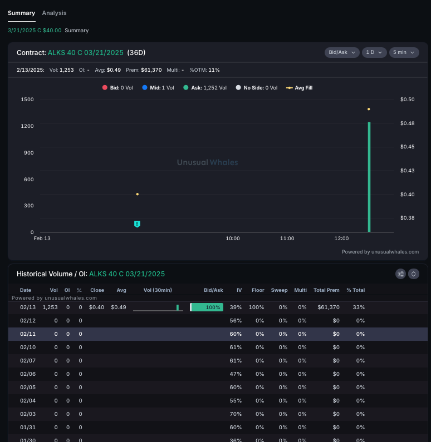
Task: Switch to the Analysis tab
Action: coord(54,13)
